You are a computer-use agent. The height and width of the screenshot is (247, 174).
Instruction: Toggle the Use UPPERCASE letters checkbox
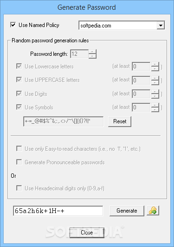point(19,80)
